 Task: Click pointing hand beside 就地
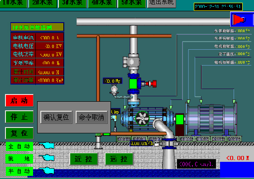(x=47, y=157)
